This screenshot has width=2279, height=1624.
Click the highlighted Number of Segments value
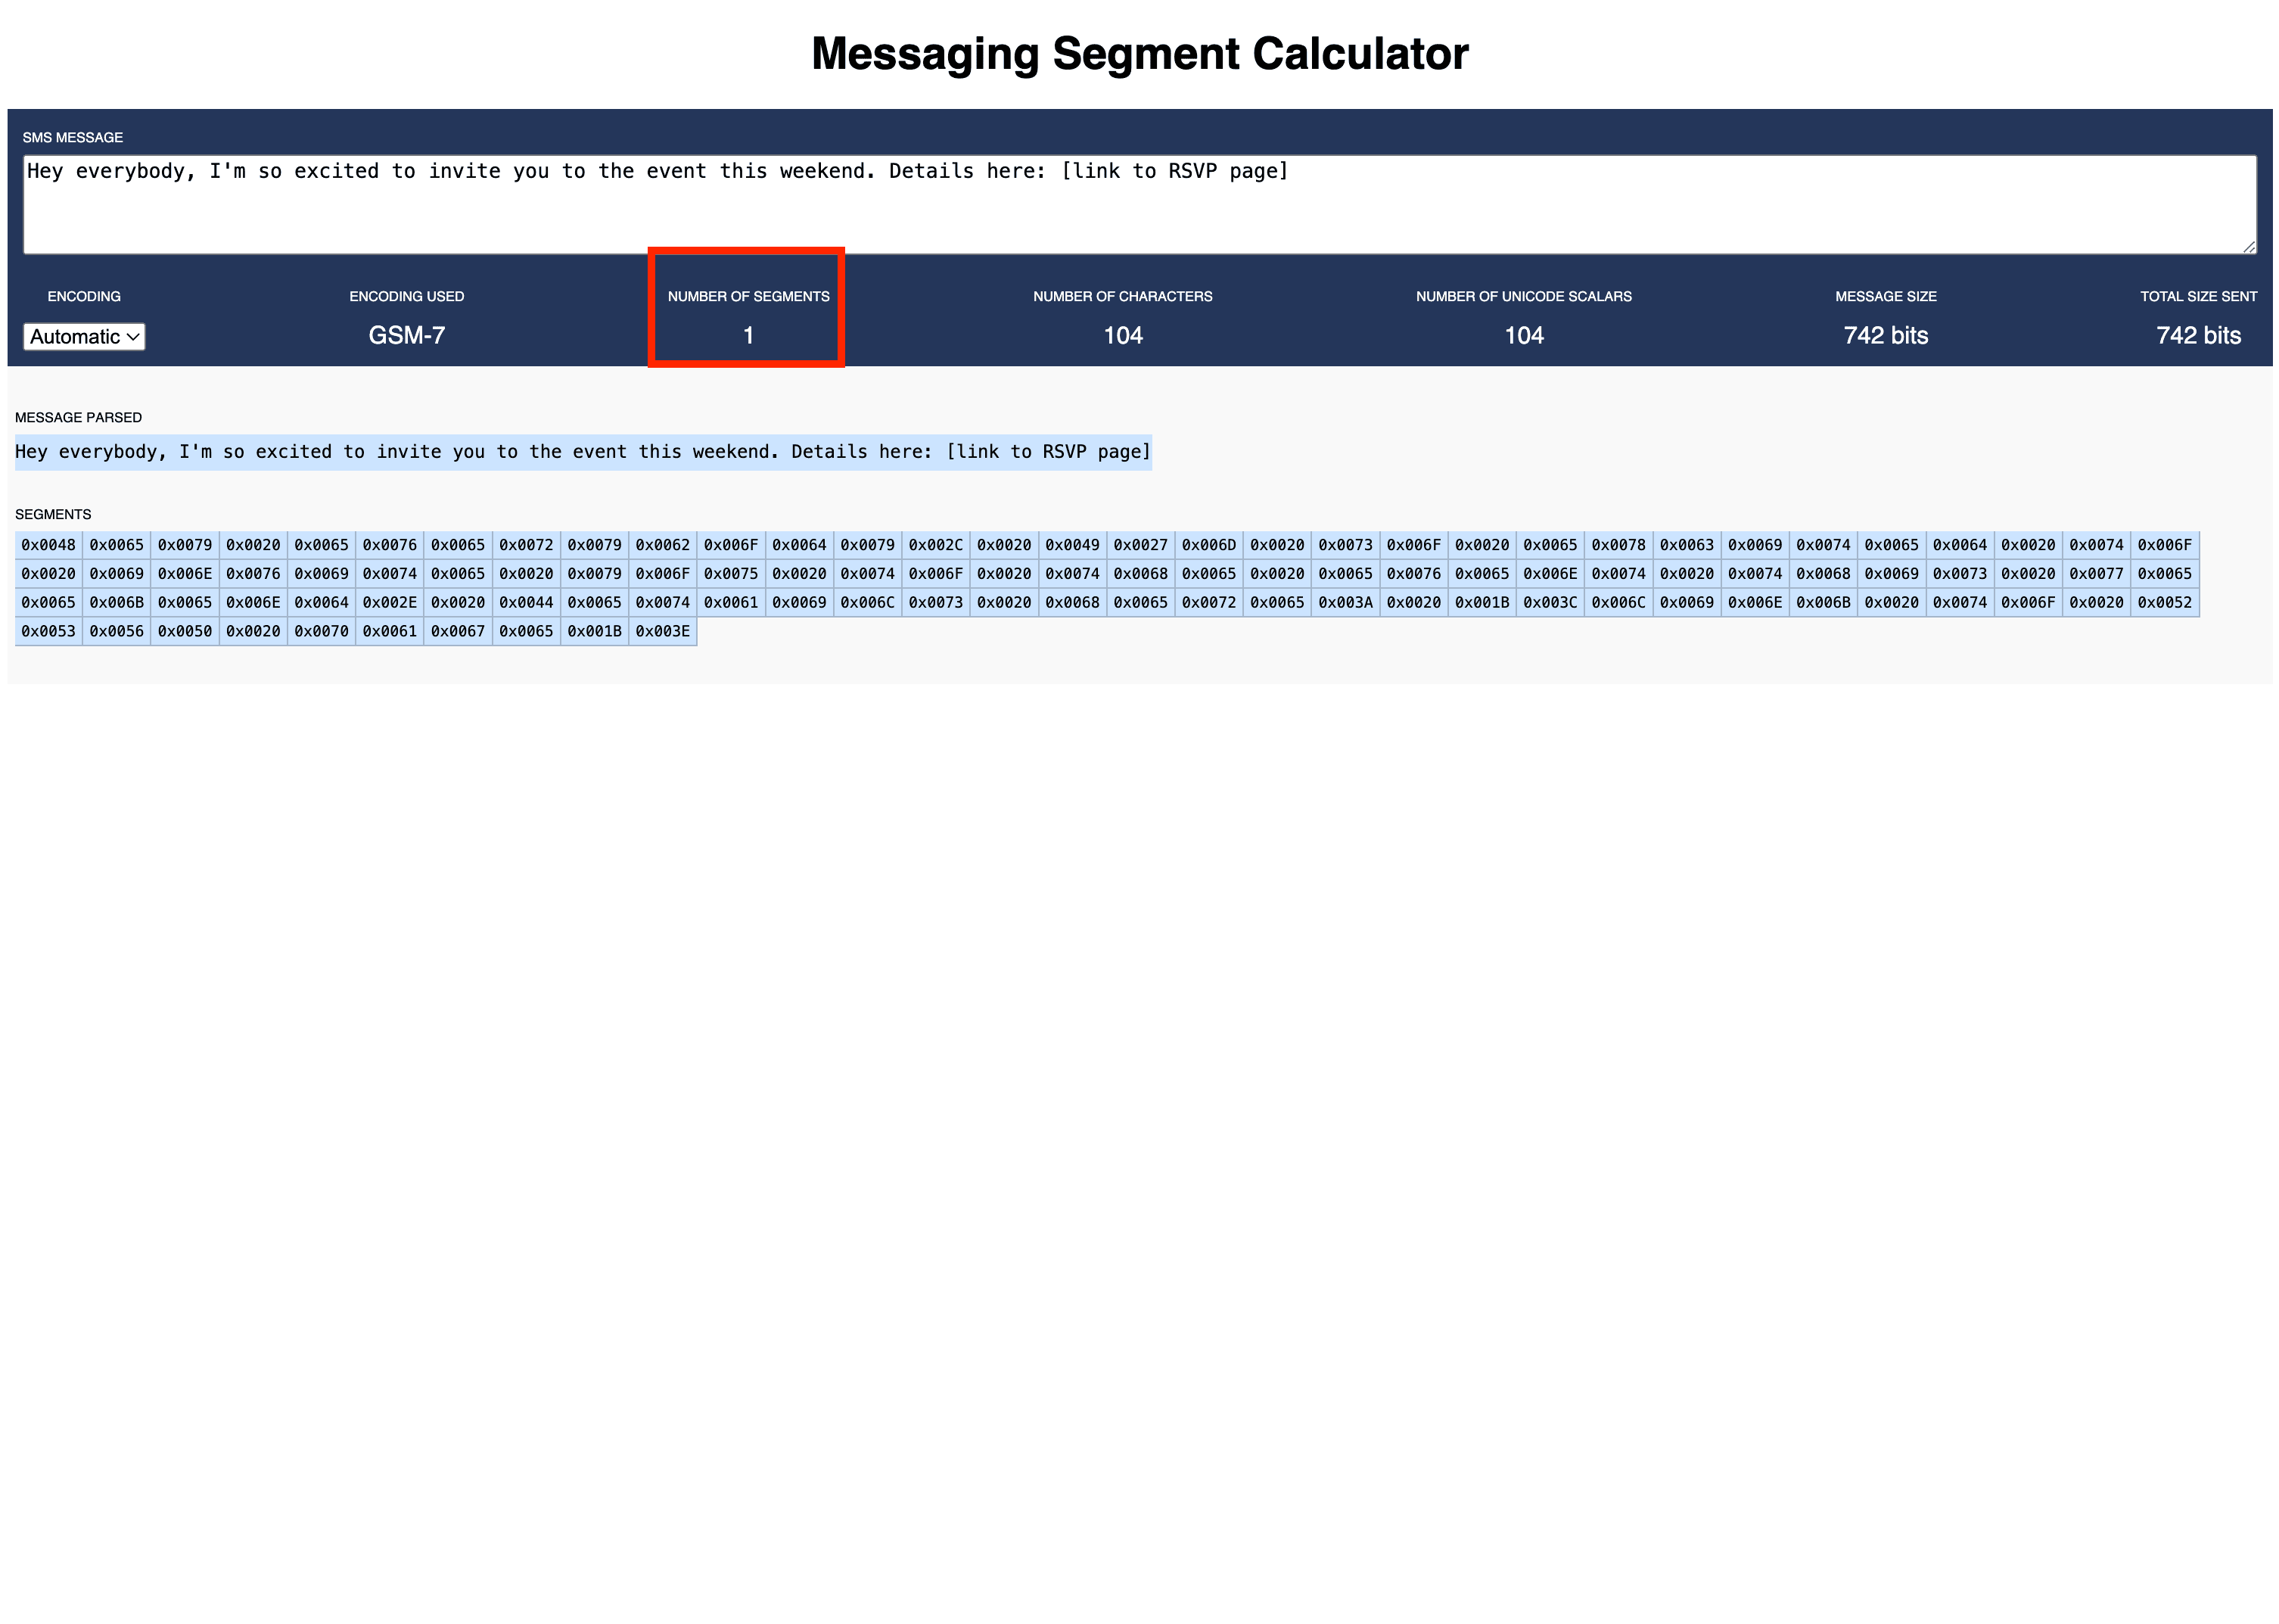pyautogui.click(x=746, y=337)
